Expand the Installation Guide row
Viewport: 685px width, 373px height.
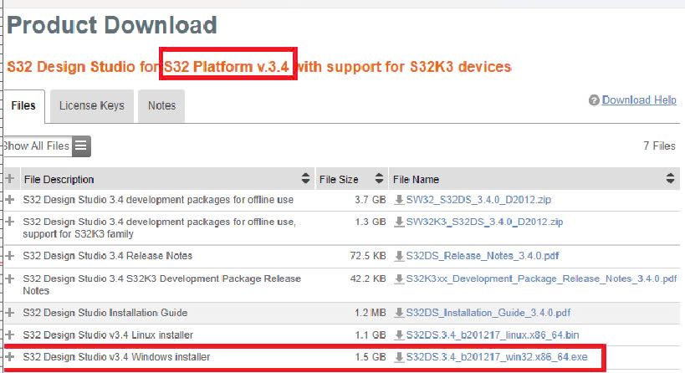10,313
